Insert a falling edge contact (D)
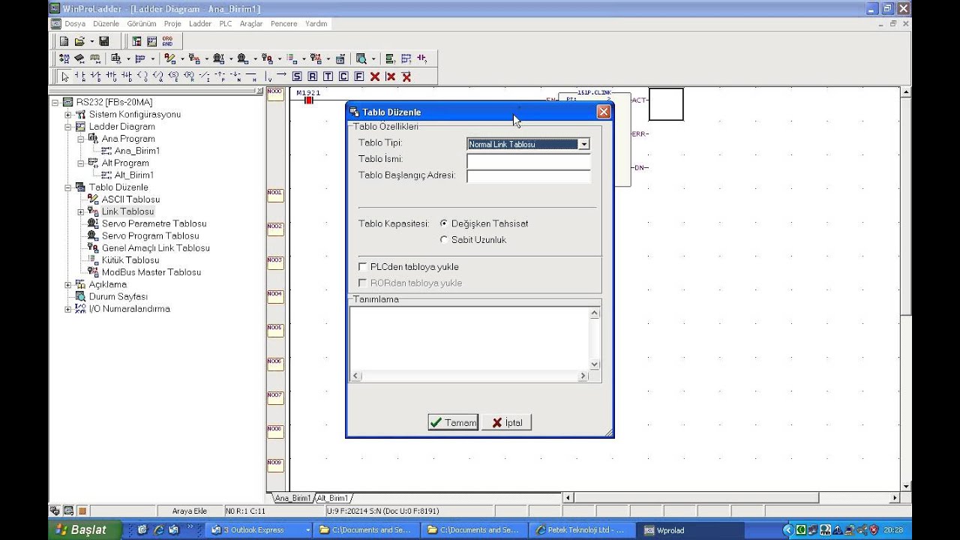Viewport: 960px width, 540px height. coord(127,76)
